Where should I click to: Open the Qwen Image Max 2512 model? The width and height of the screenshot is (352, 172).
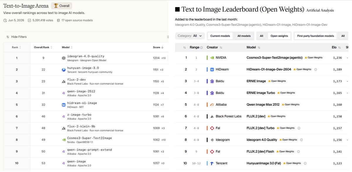point(263,104)
